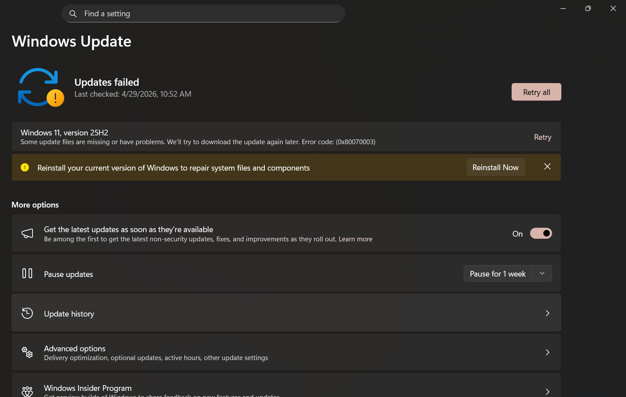Open the Learn more link
This screenshot has height=397, width=626.
tap(355, 239)
